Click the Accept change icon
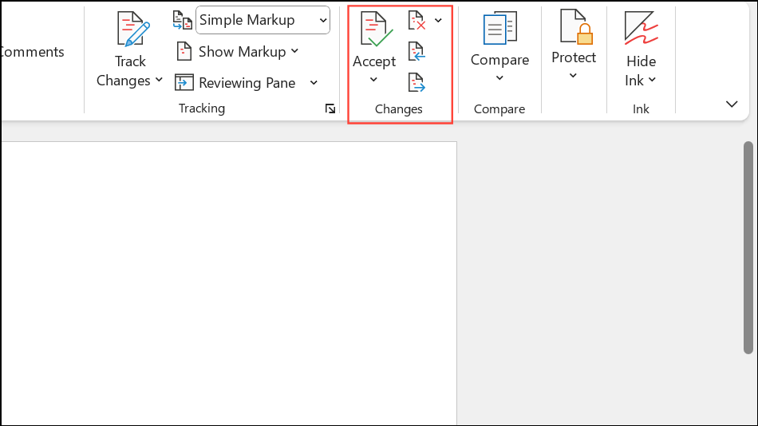 [373, 29]
